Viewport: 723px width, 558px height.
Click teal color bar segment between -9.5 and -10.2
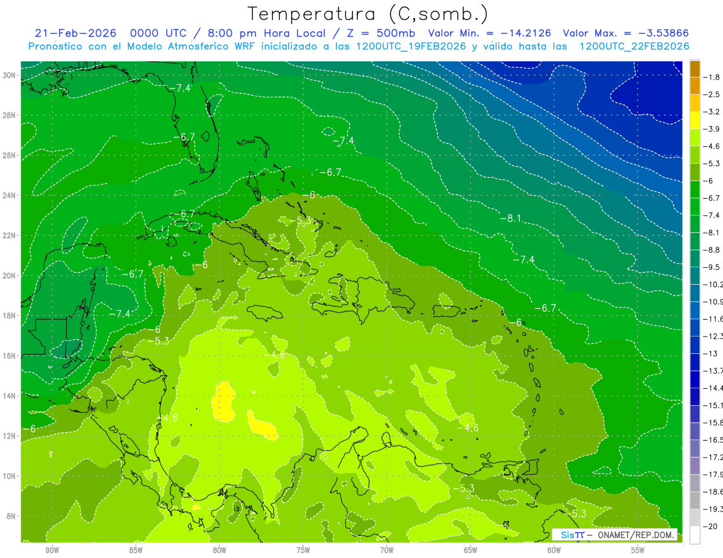tap(695, 276)
